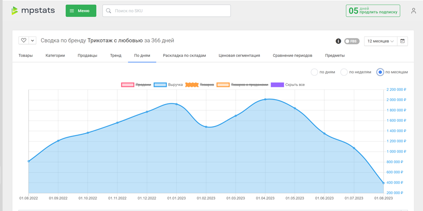Focus the Поиск по SKU search field

(x=166, y=11)
